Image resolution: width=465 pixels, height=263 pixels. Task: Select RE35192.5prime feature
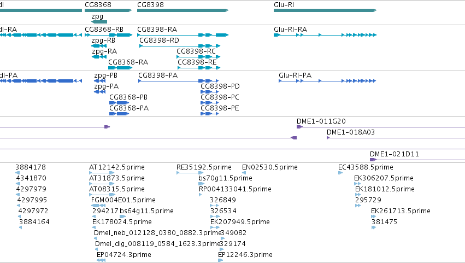coord(190,173)
